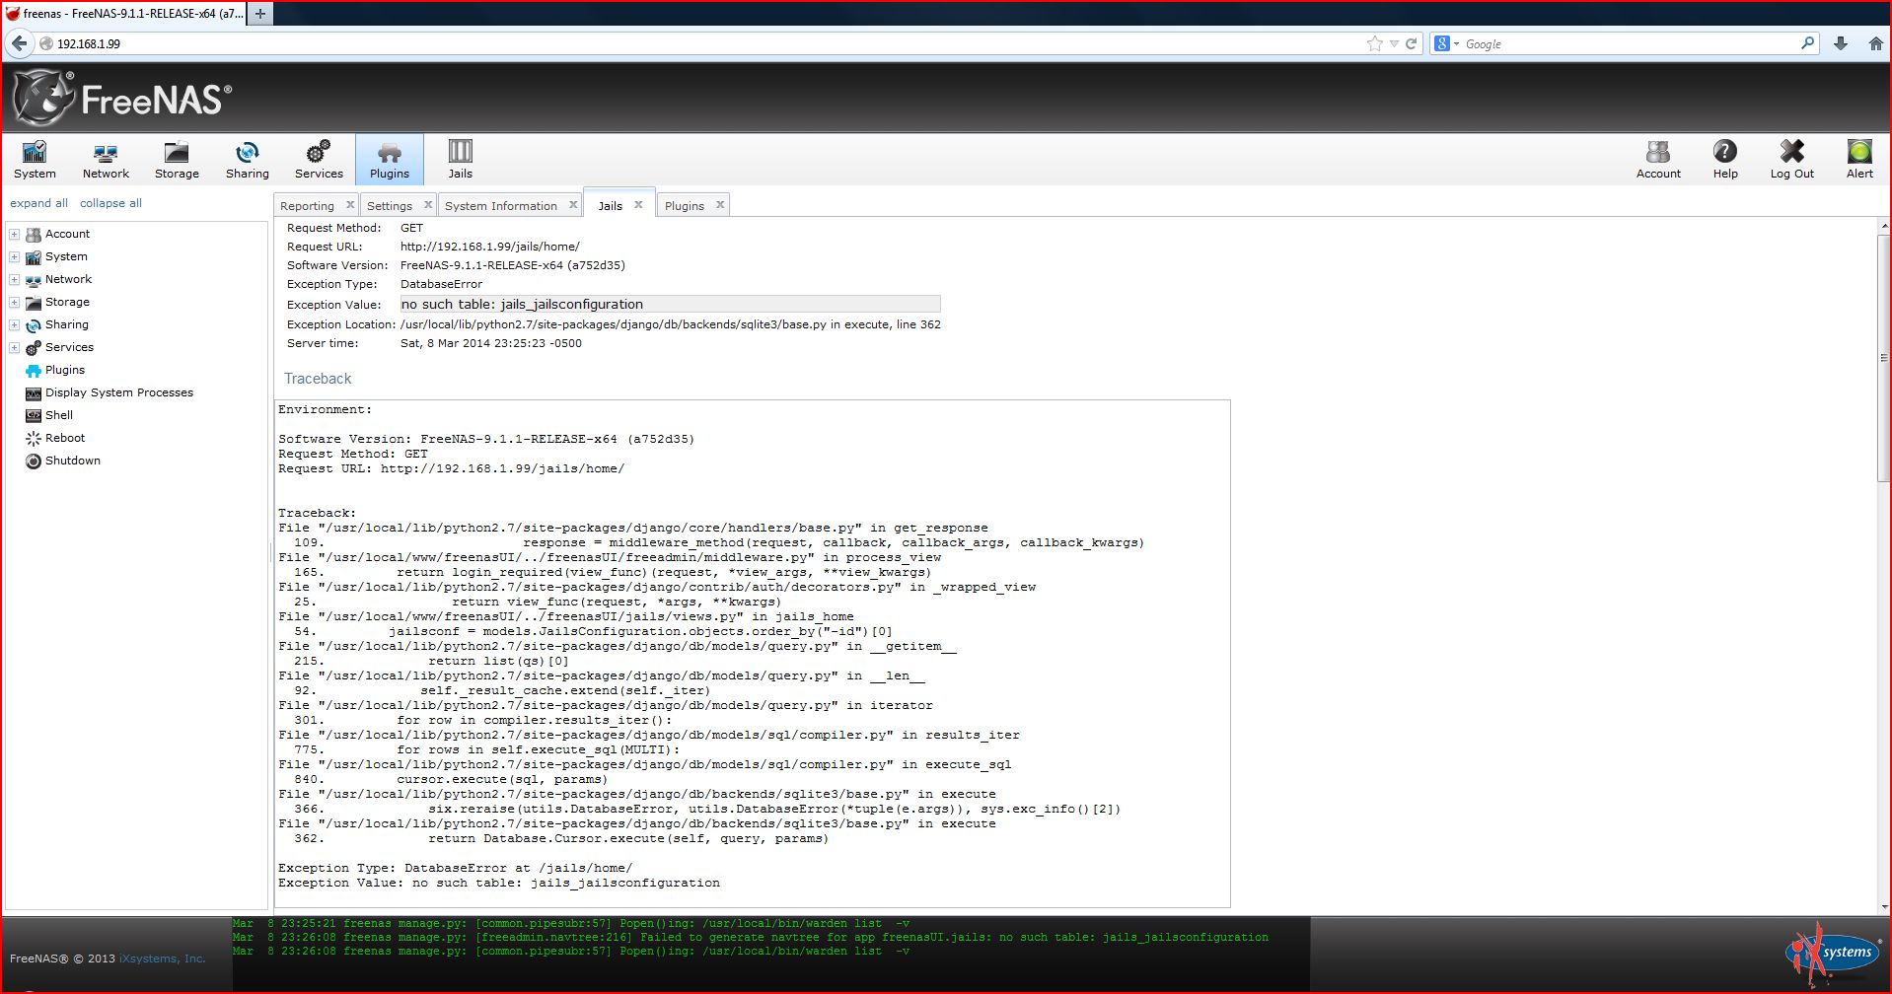The width and height of the screenshot is (1892, 994).
Task: Click the search magnifier icon
Action: (x=1807, y=43)
